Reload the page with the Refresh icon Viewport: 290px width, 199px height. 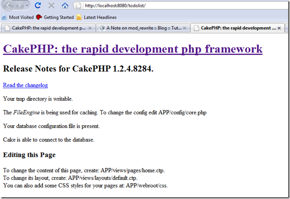[38, 5]
